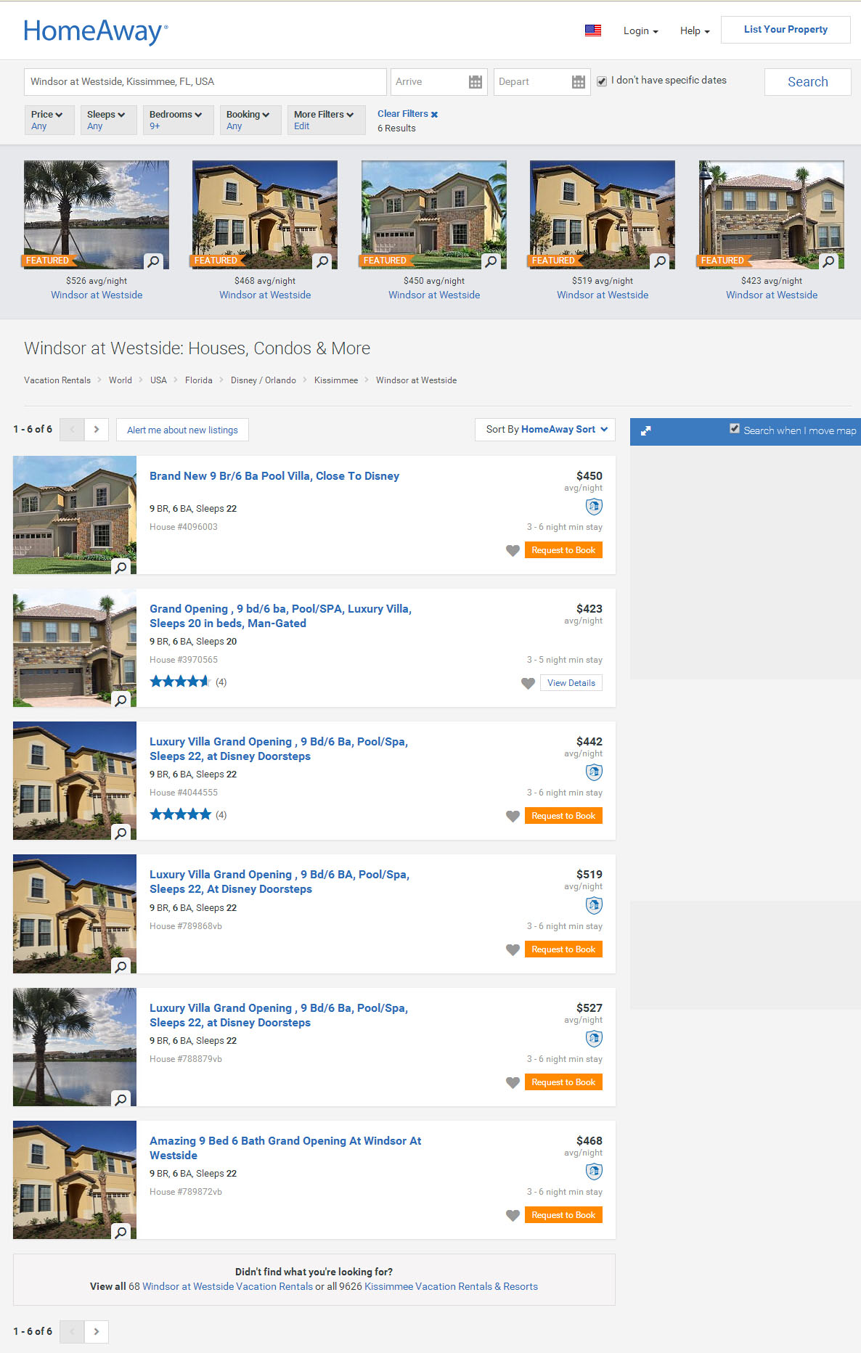The height and width of the screenshot is (1353, 861).
Task: Open the Amazing 9 Bed 6 Bath listing thumbnail
Action: (75, 1180)
